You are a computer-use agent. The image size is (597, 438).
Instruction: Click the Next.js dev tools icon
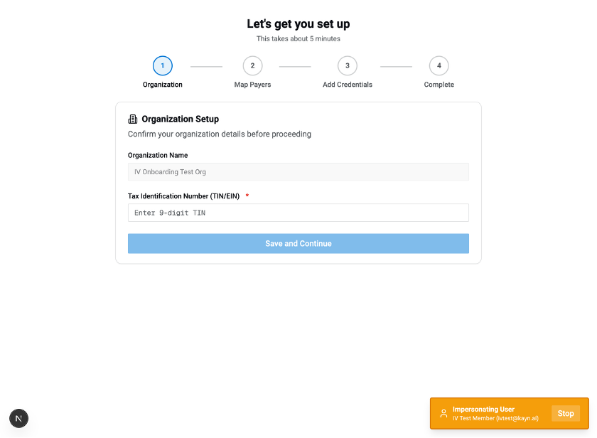[18, 418]
